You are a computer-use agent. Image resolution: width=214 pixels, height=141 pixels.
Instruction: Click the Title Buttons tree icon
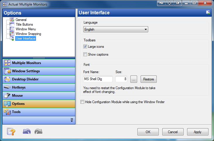click(12, 24)
